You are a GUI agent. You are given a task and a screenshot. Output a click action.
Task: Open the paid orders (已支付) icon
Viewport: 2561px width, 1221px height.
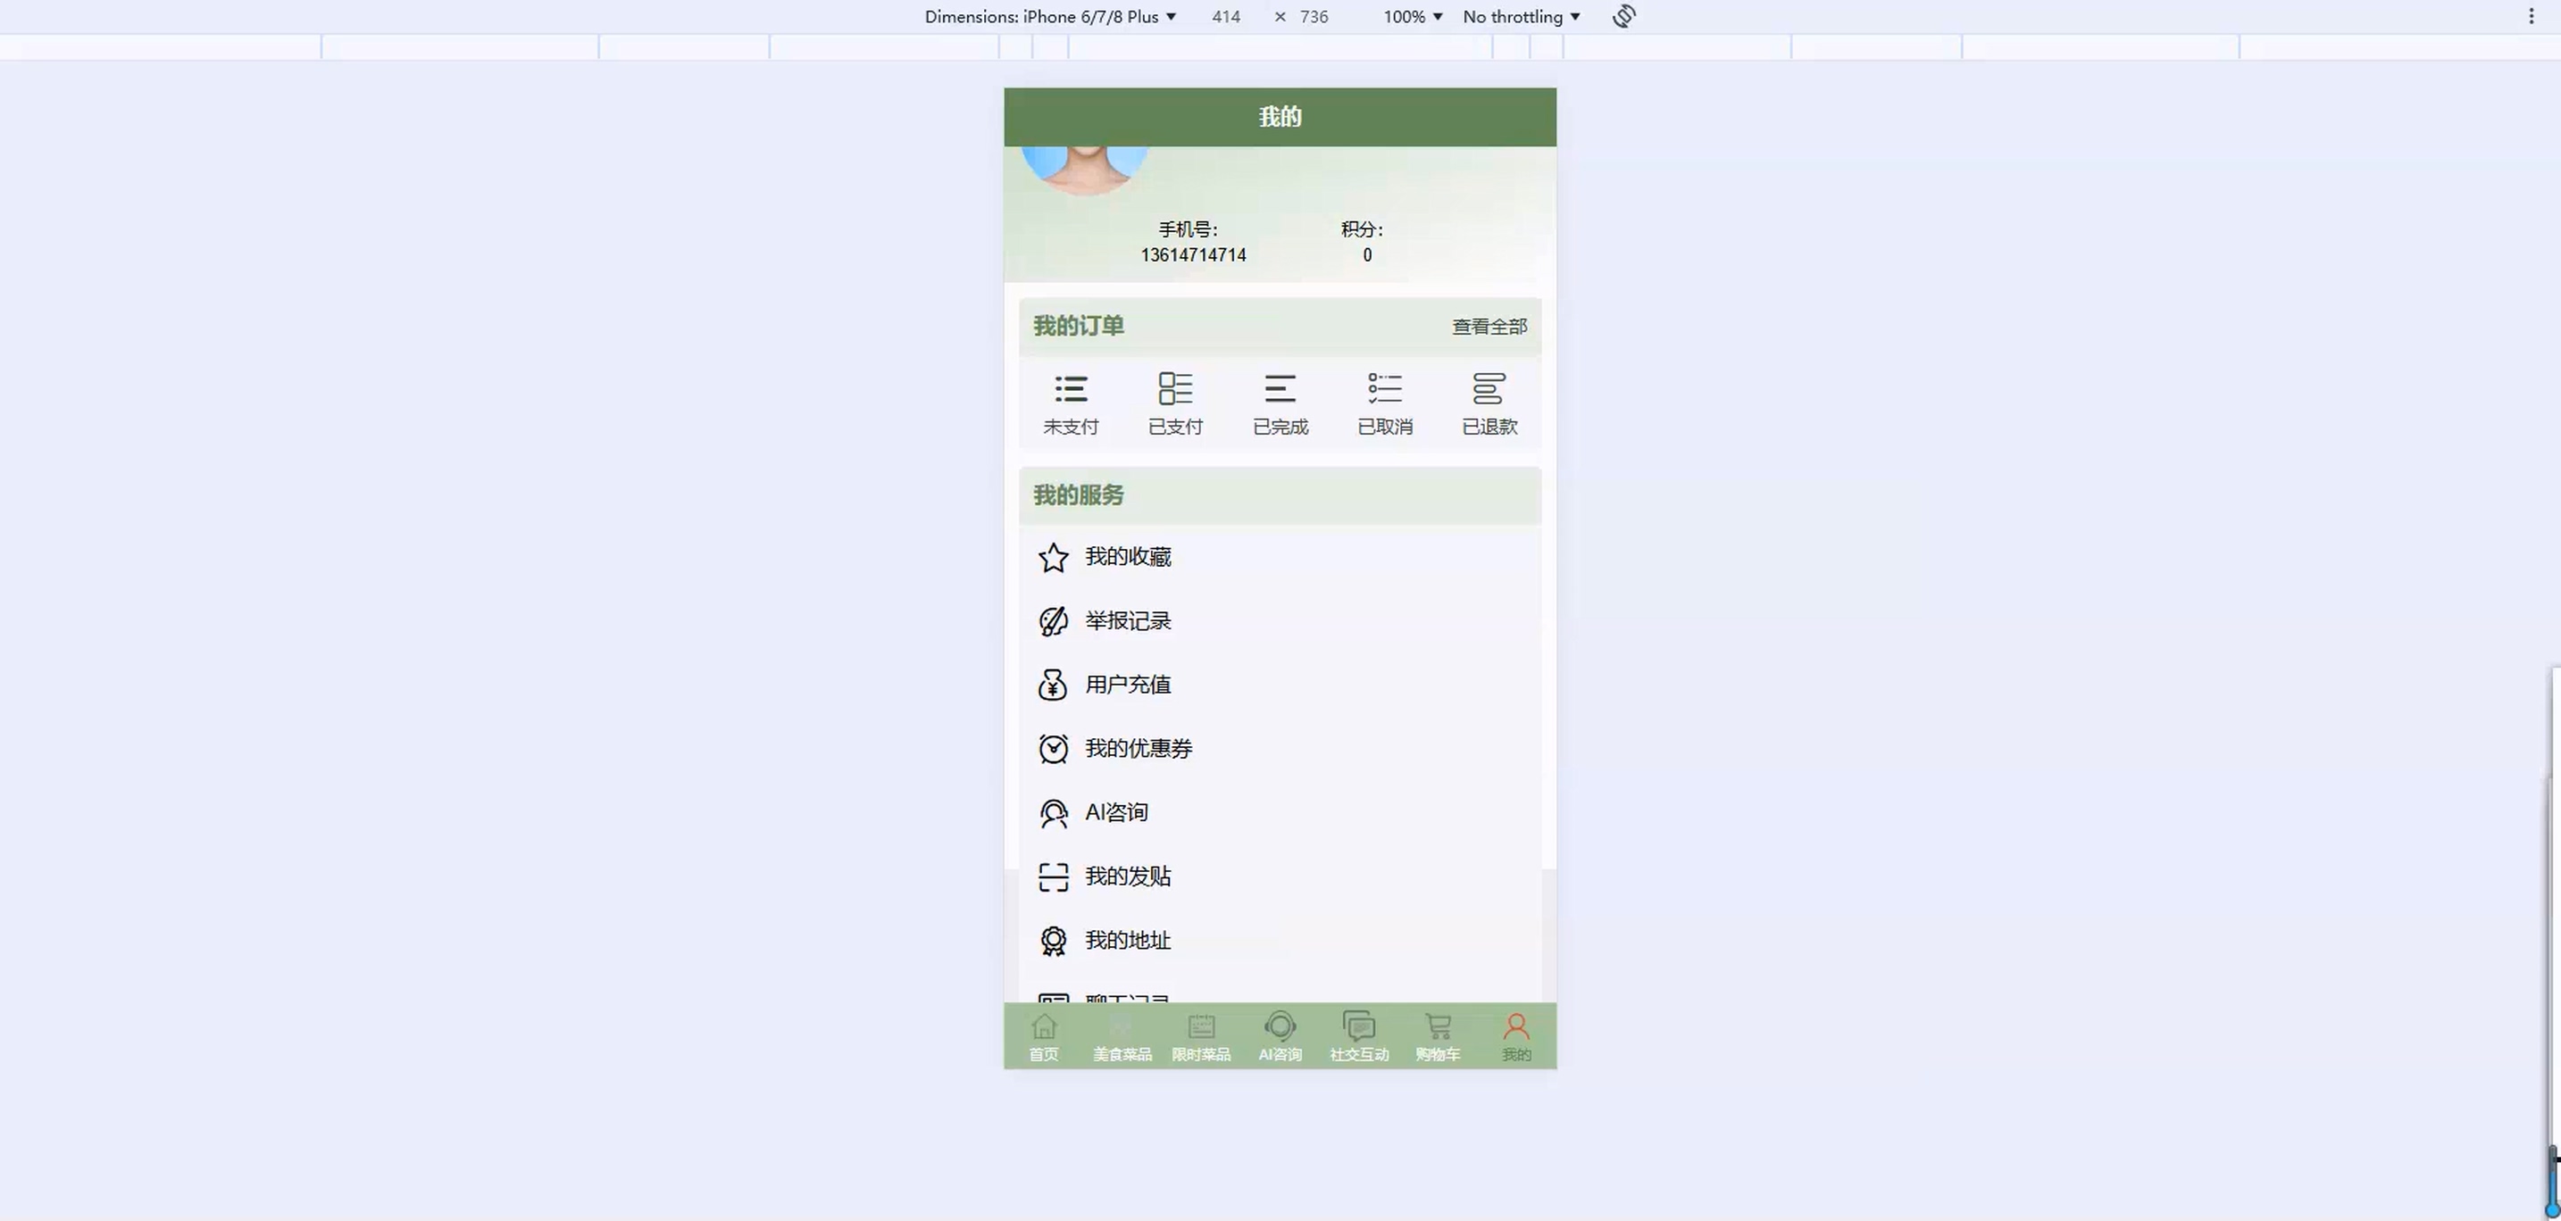[x=1175, y=389]
